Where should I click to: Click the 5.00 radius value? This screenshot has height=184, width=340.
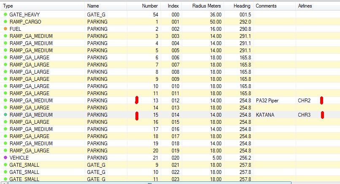coord(217,157)
